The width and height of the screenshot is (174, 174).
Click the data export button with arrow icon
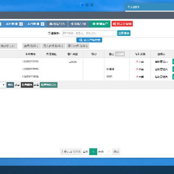tap(79, 24)
